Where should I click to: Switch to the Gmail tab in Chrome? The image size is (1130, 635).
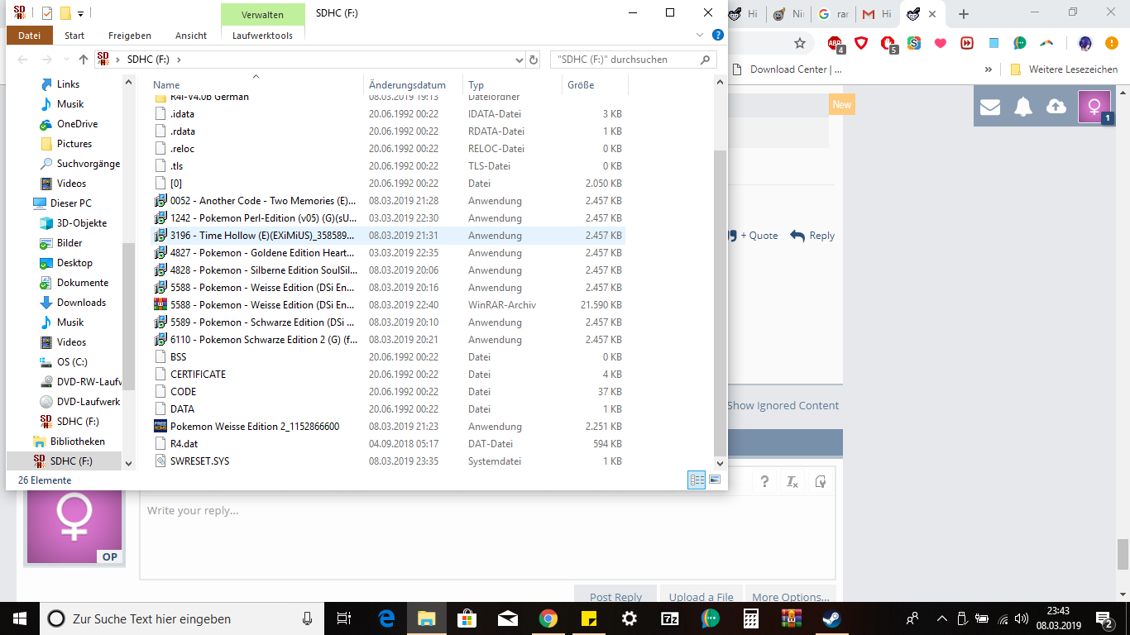pyautogui.click(x=877, y=14)
